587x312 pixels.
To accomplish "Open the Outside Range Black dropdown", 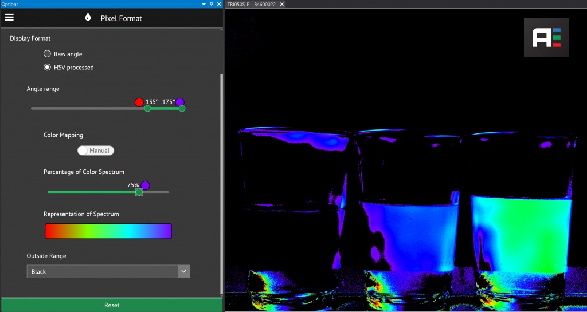I will 108,272.
